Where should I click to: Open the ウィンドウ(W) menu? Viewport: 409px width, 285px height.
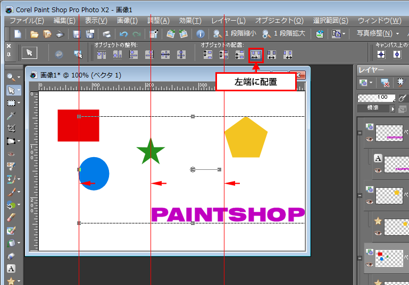click(380, 21)
